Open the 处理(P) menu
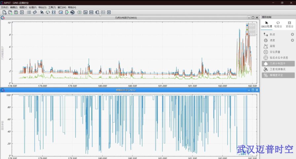 (x=33, y=7)
